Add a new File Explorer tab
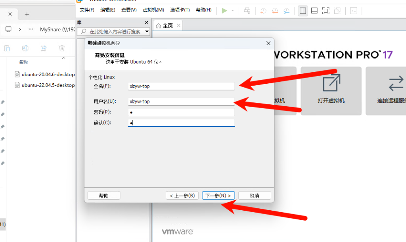Image resolution: width=406 pixels, height=242 pixels. point(27,14)
